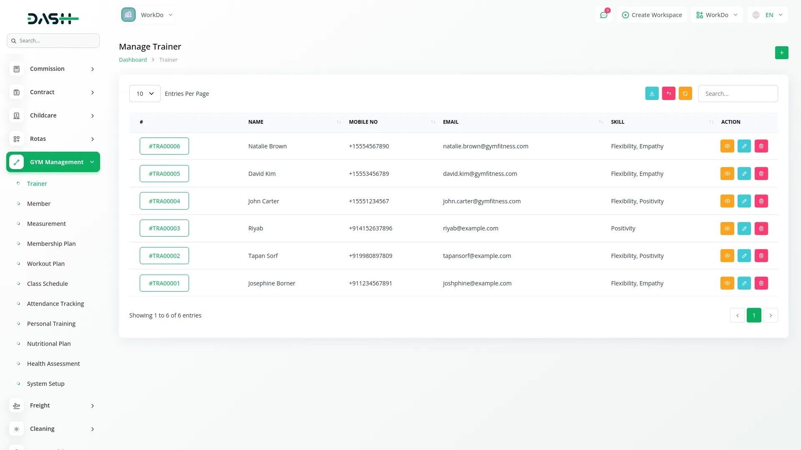View John Carter's details via eye icon

(x=727, y=201)
